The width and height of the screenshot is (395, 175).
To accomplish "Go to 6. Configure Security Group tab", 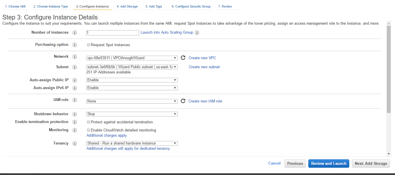I will 191,6.
